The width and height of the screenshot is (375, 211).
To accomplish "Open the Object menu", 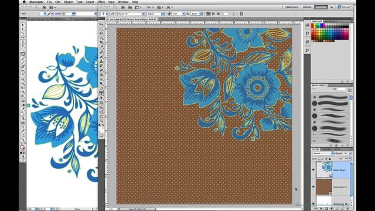I will click(68, 2).
